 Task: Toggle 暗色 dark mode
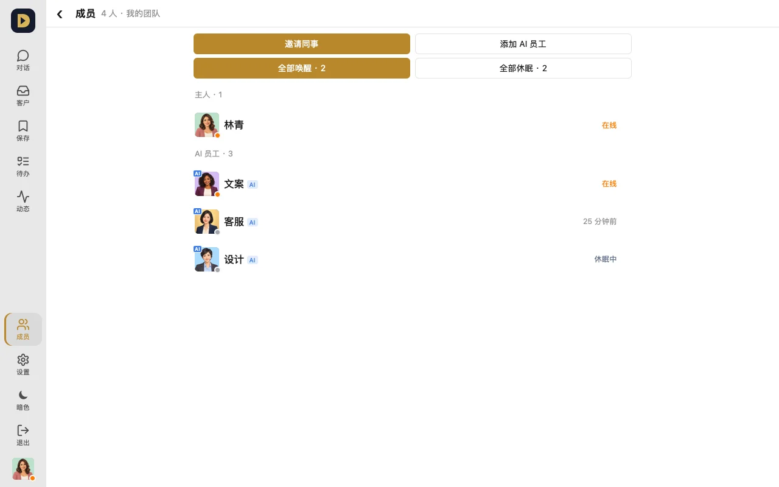coord(23,400)
